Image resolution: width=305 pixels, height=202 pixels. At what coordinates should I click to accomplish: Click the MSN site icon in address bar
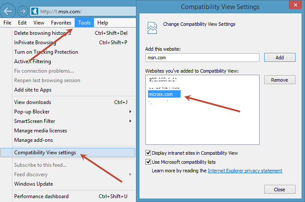[35, 11]
